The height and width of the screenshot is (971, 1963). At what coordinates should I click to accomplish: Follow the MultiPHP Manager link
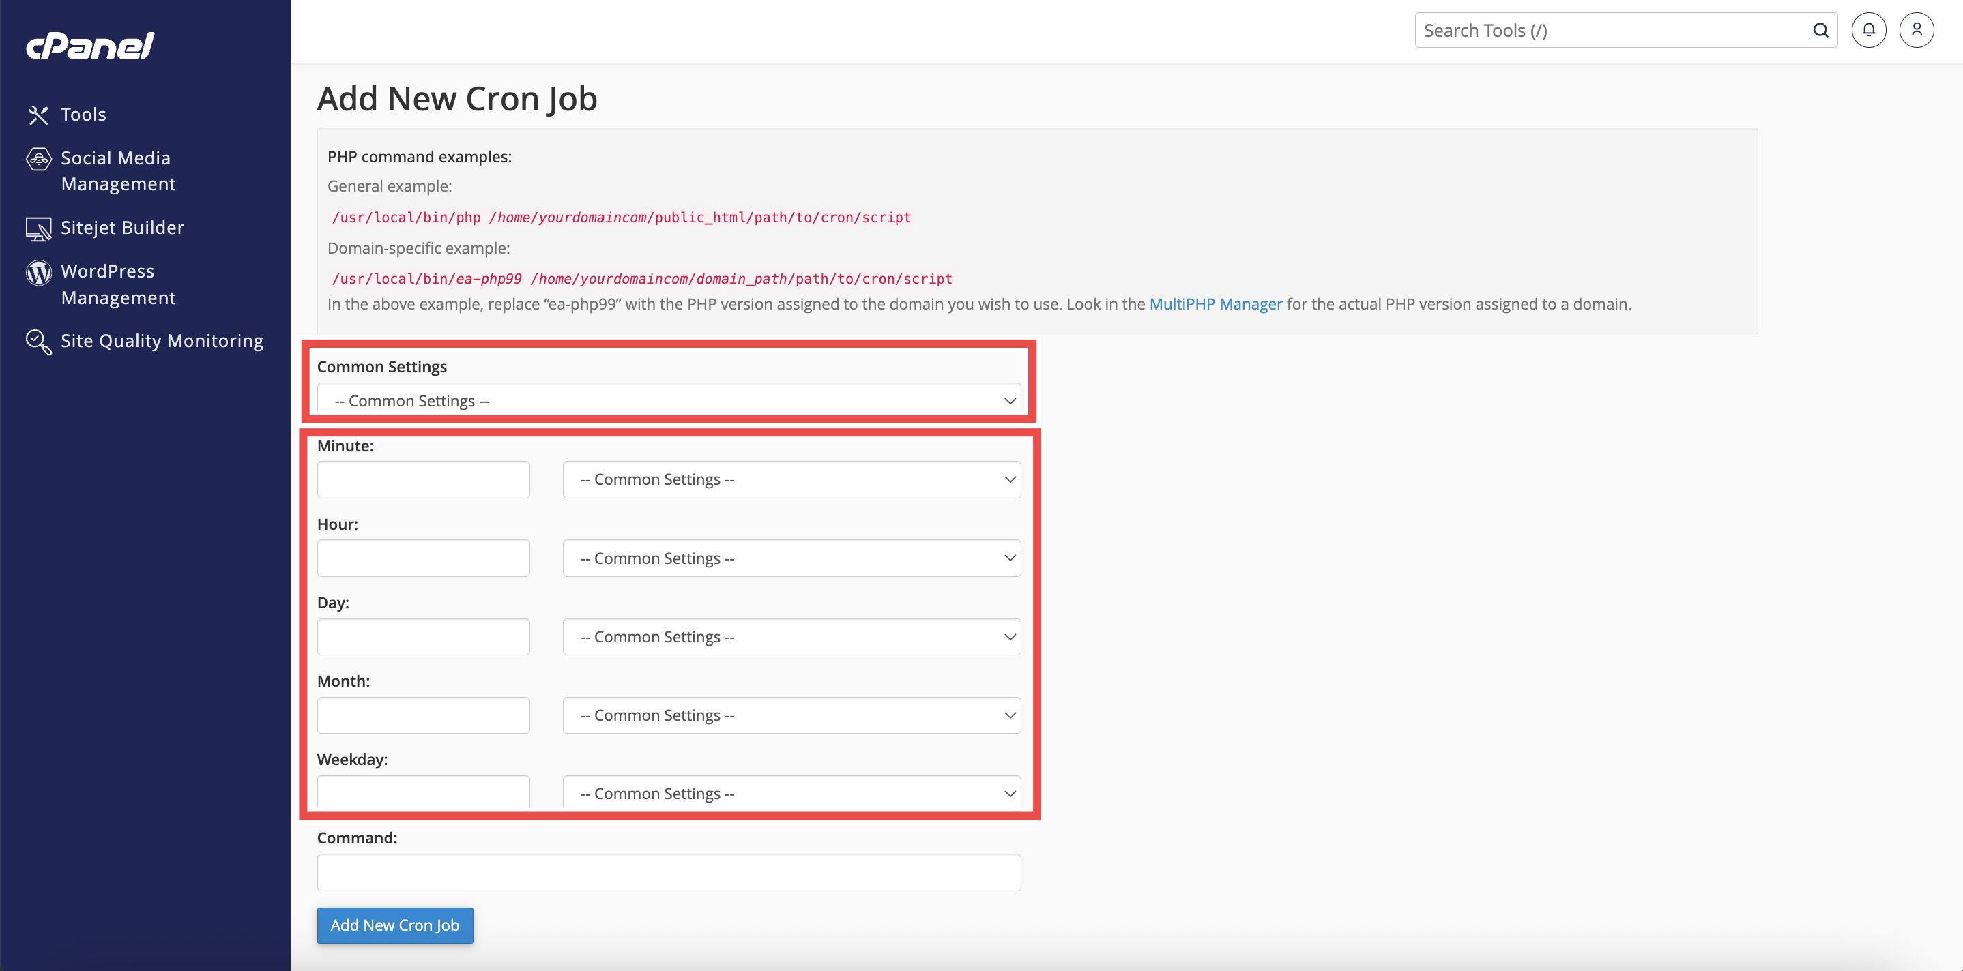pyautogui.click(x=1215, y=304)
